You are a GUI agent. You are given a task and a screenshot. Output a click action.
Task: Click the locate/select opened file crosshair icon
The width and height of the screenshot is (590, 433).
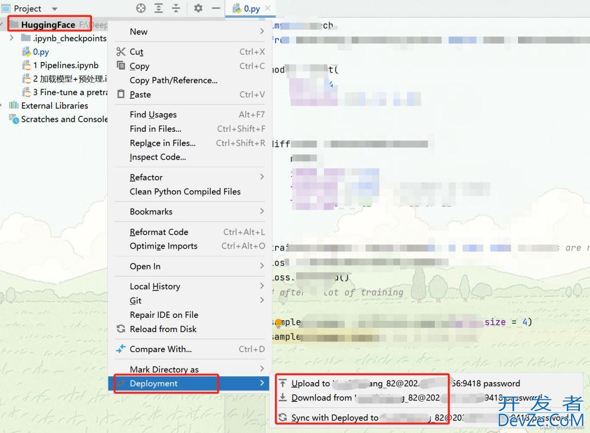(141, 8)
